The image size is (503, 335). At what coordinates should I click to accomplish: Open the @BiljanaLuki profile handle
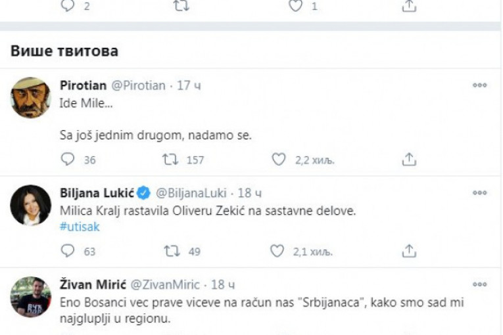click(x=190, y=193)
